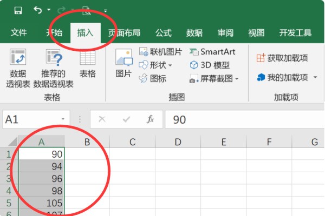This screenshot has width=325, height=216.
Task: Insert a 3D 模型
Action: (210, 65)
